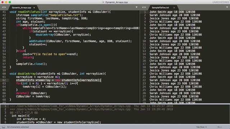Click first row John Smith in text file
Viewport: 230px width, 129px height.
172,12
